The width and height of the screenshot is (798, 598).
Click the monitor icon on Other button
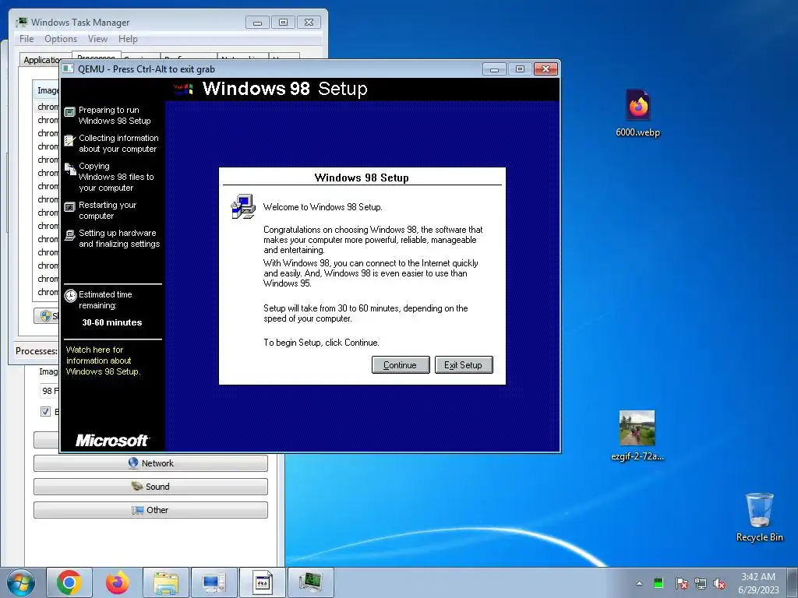(x=137, y=510)
